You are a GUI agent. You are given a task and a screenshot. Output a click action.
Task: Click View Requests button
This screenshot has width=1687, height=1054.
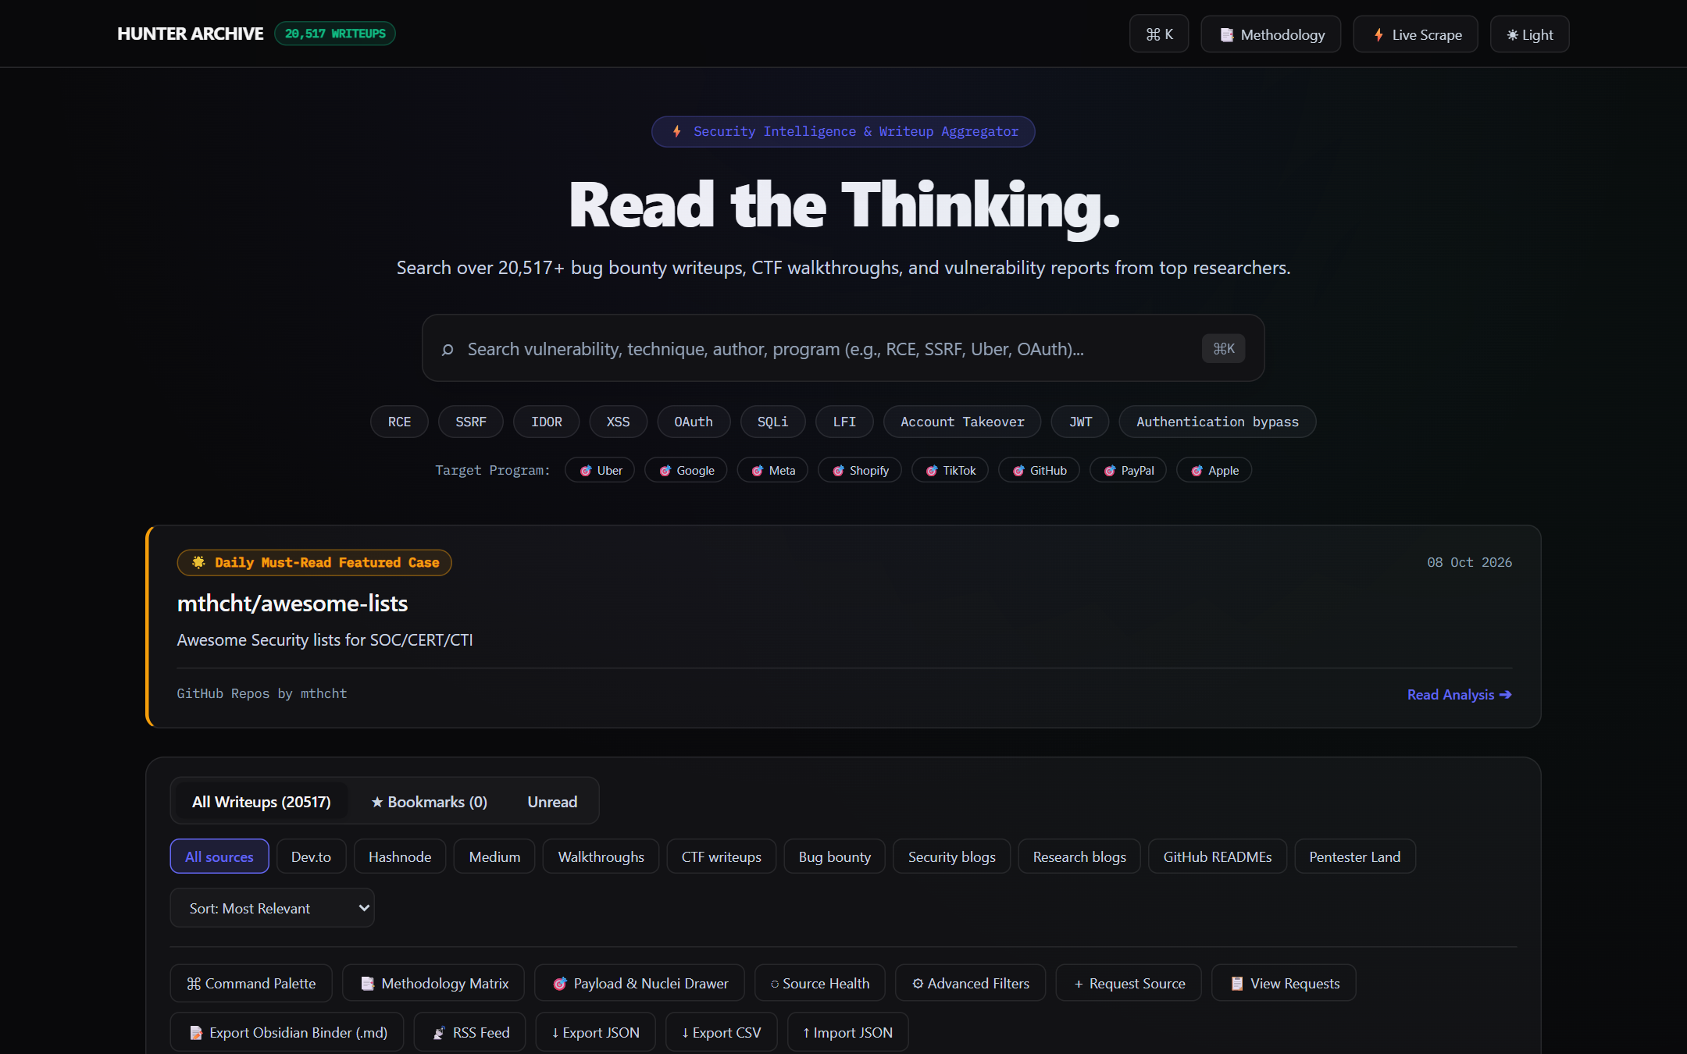click(x=1284, y=983)
